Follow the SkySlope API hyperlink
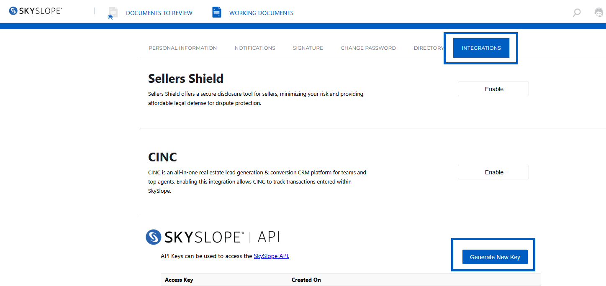Screen dimensions: 606x286 click(x=271, y=256)
